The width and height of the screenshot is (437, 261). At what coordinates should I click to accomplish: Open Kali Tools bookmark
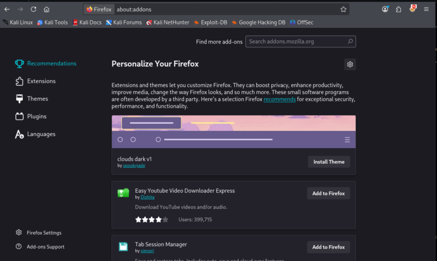52,22
